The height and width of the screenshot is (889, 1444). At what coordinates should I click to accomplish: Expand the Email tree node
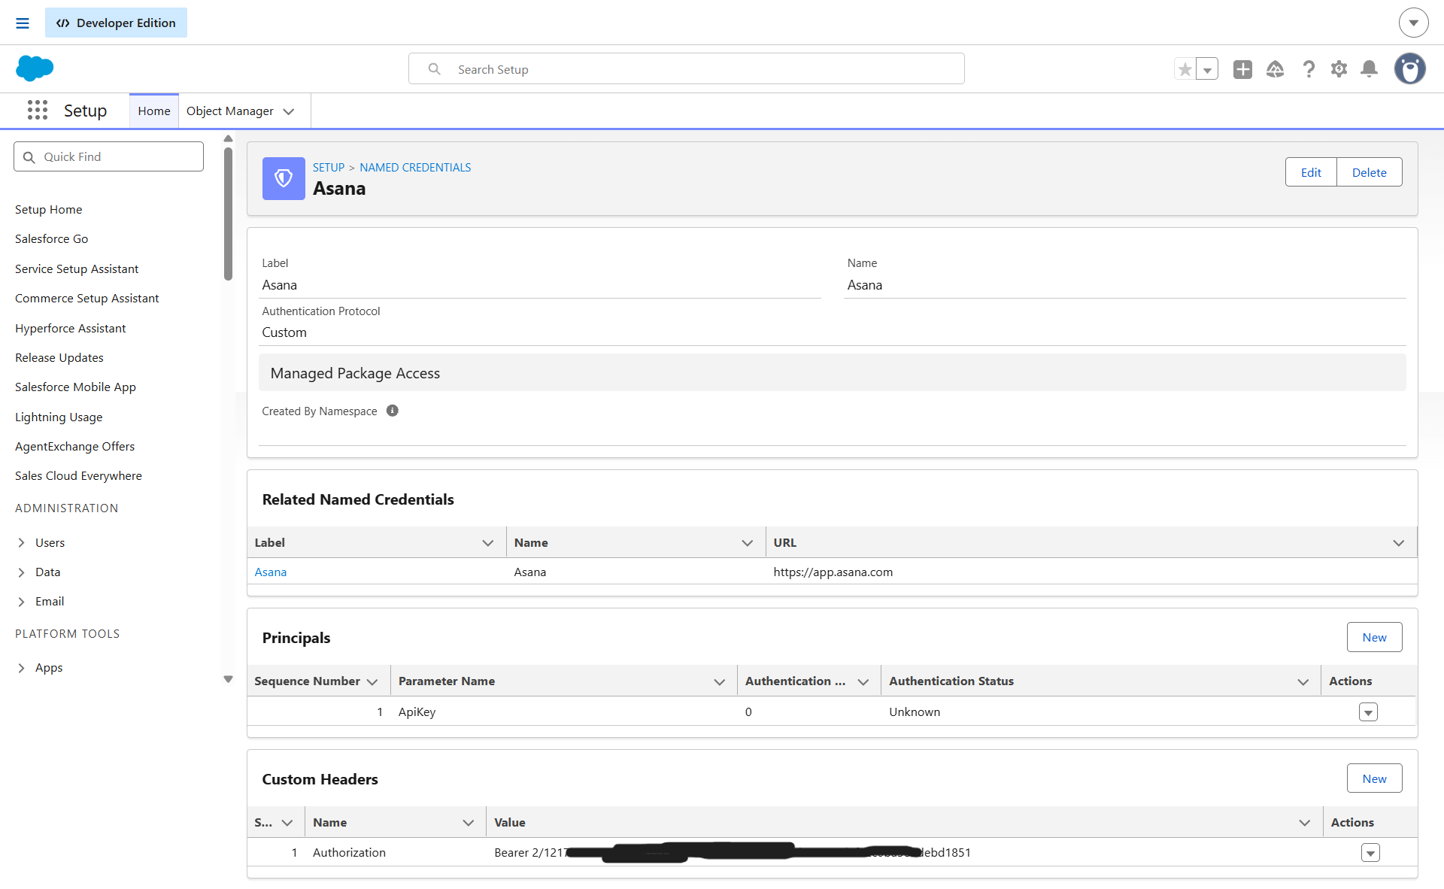[x=21, y=601]
